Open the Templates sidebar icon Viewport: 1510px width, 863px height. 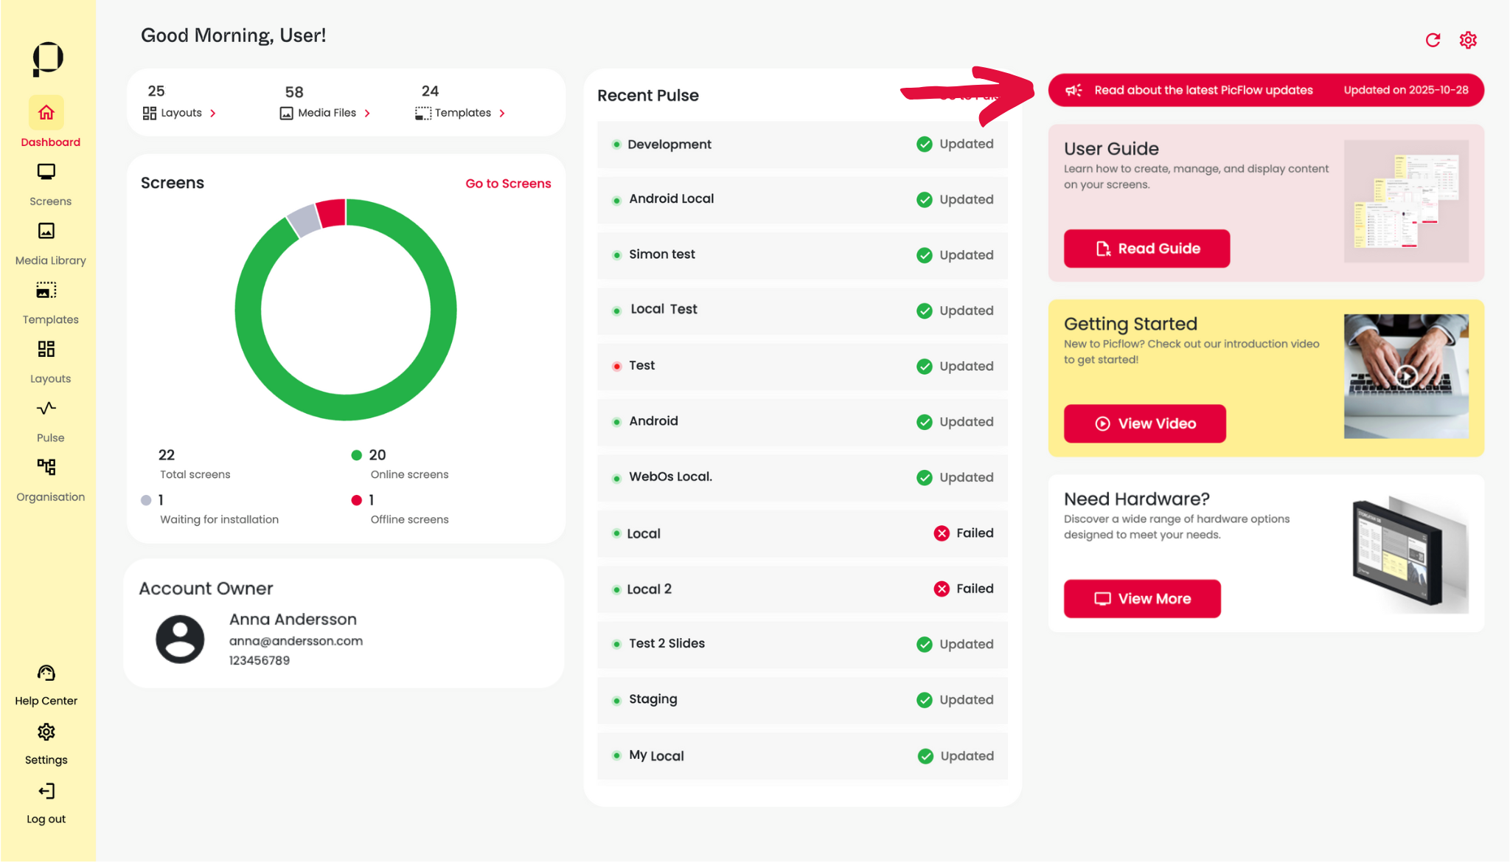(x=46, y=291)
